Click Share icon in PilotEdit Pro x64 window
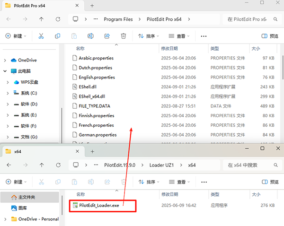 107,36
